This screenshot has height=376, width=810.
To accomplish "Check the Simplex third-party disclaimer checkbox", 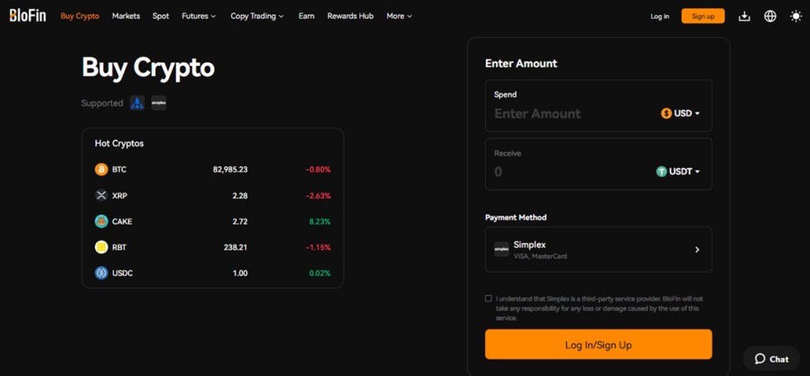I will coord(488,298).
